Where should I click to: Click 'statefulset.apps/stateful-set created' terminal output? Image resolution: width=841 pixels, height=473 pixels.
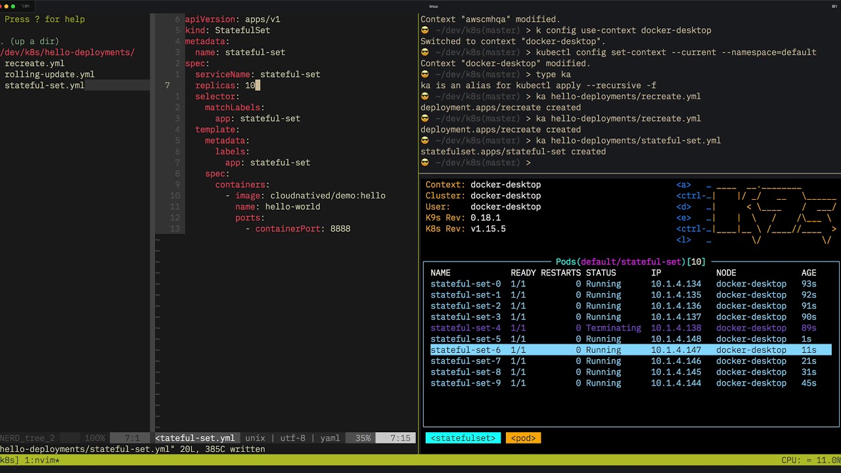click(513, 151)
